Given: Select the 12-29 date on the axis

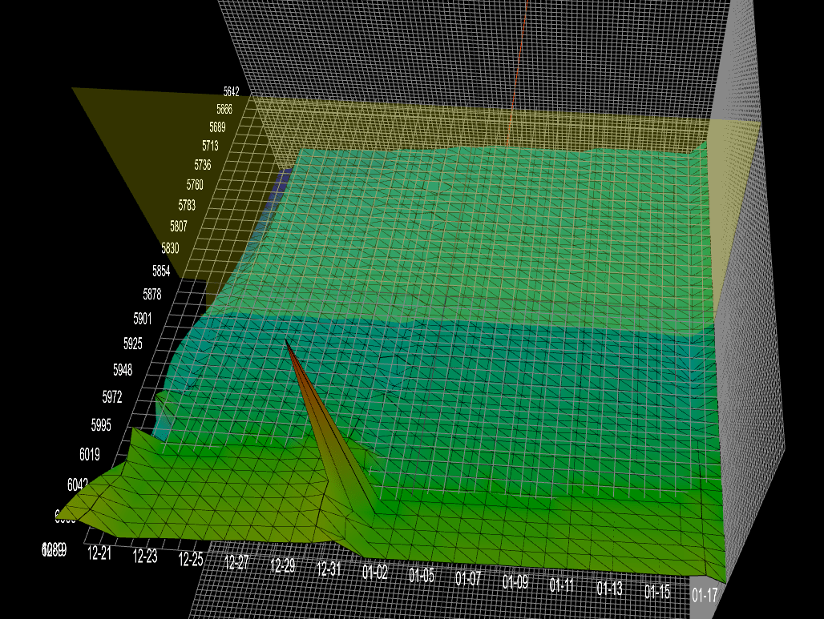Looking at the screenshot, I should [x=283, y=565].
